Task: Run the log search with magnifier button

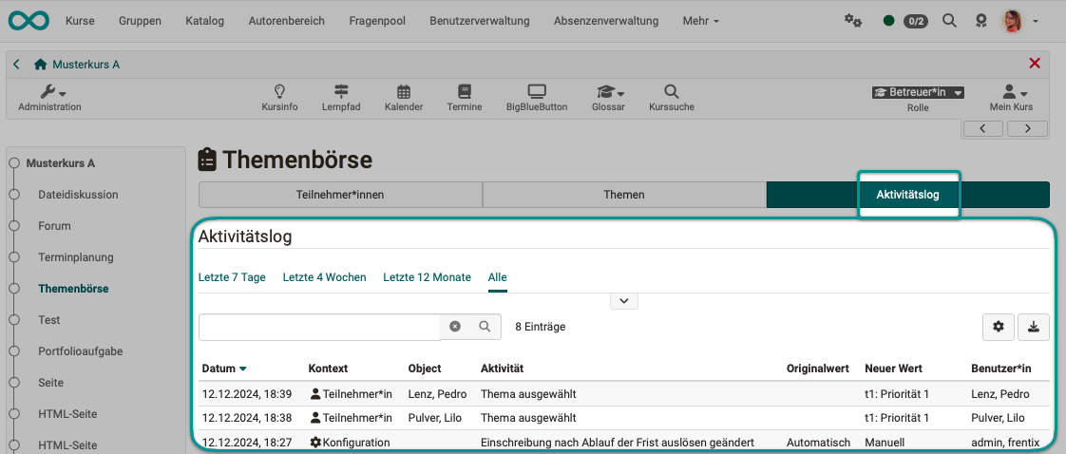Action: click(485, 327)
